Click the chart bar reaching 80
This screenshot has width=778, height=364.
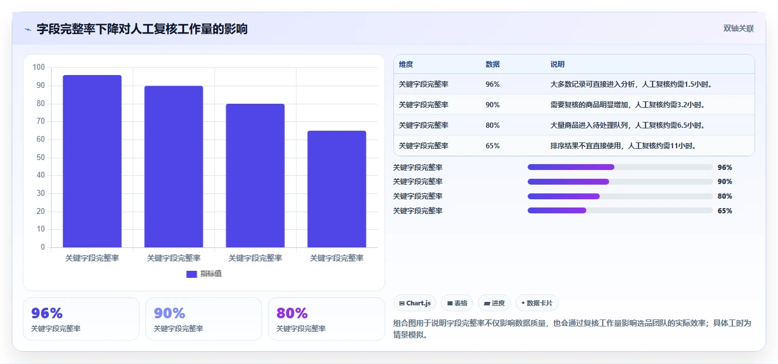[255, 176]
